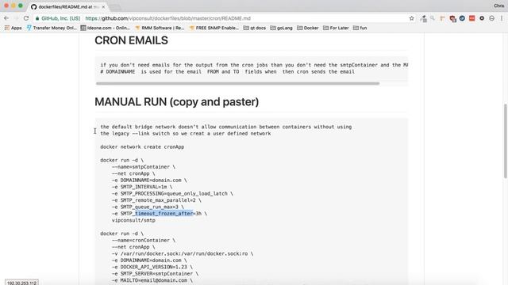Click the address bar URL field

pos(224,18)
